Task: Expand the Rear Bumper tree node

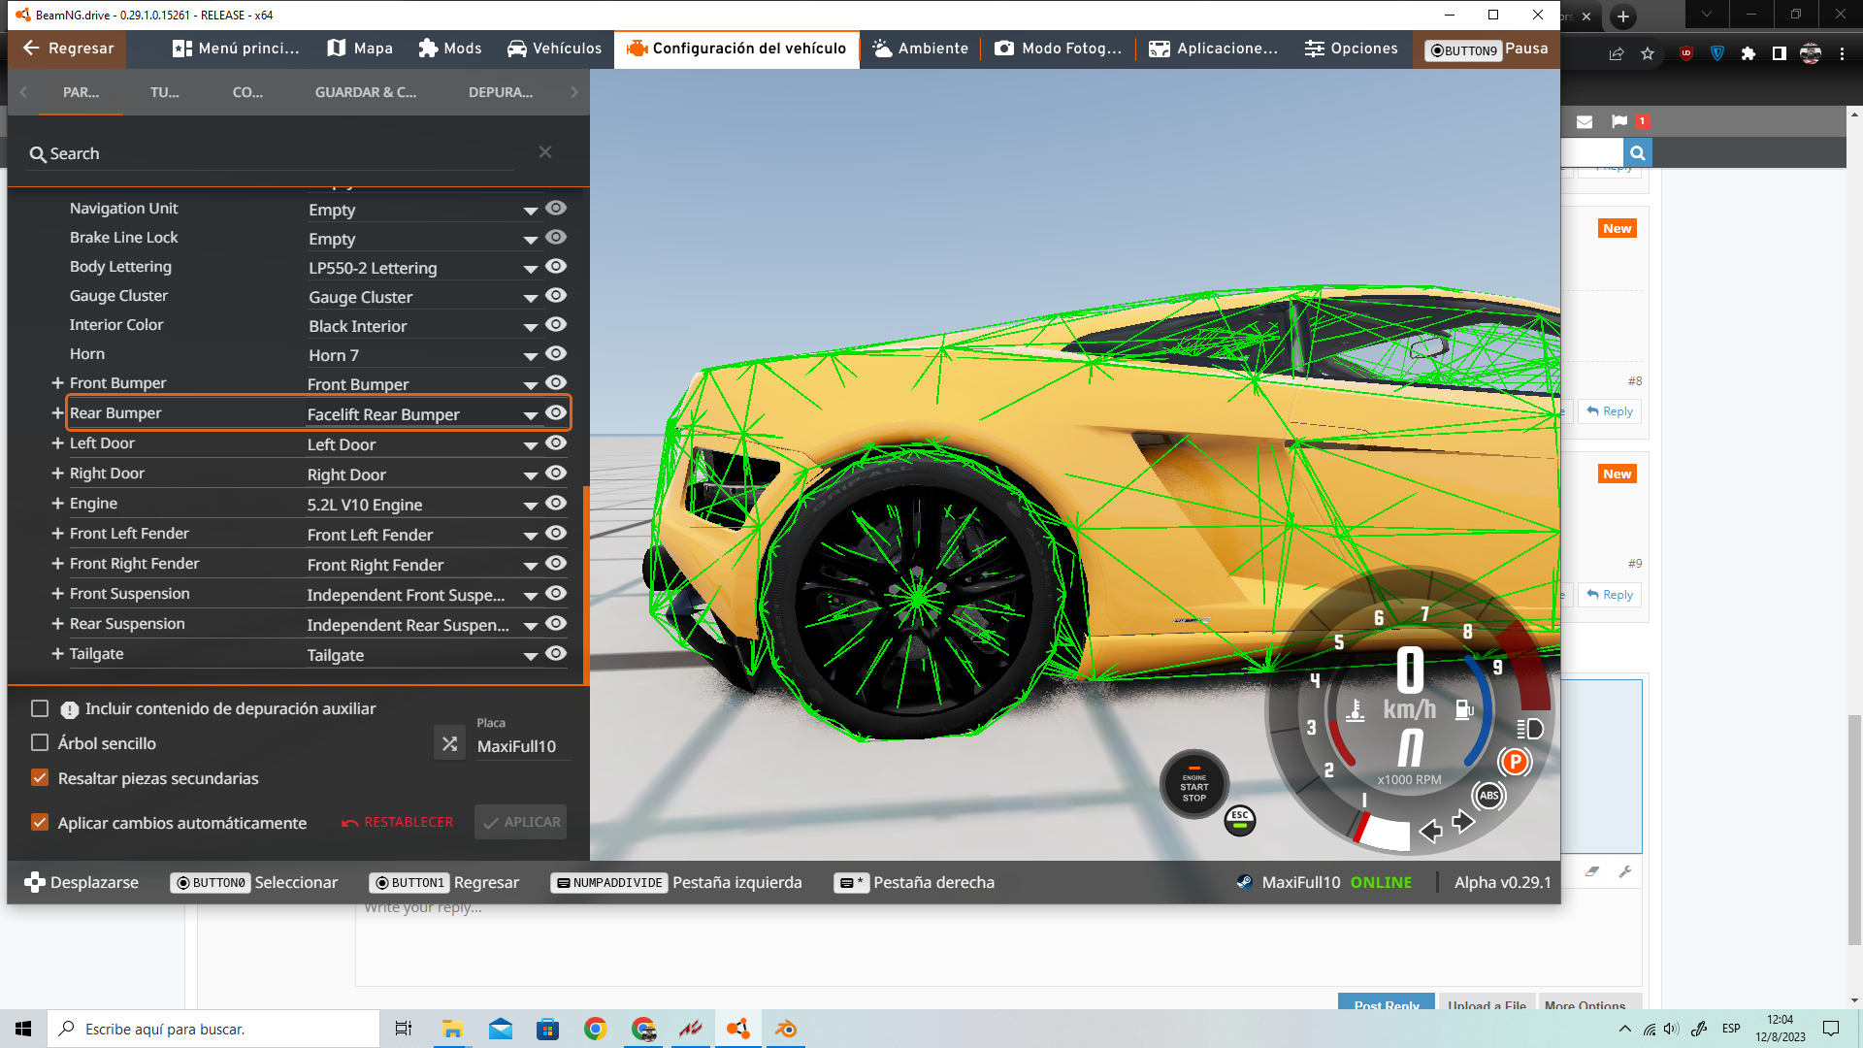Action: point(57,413)
